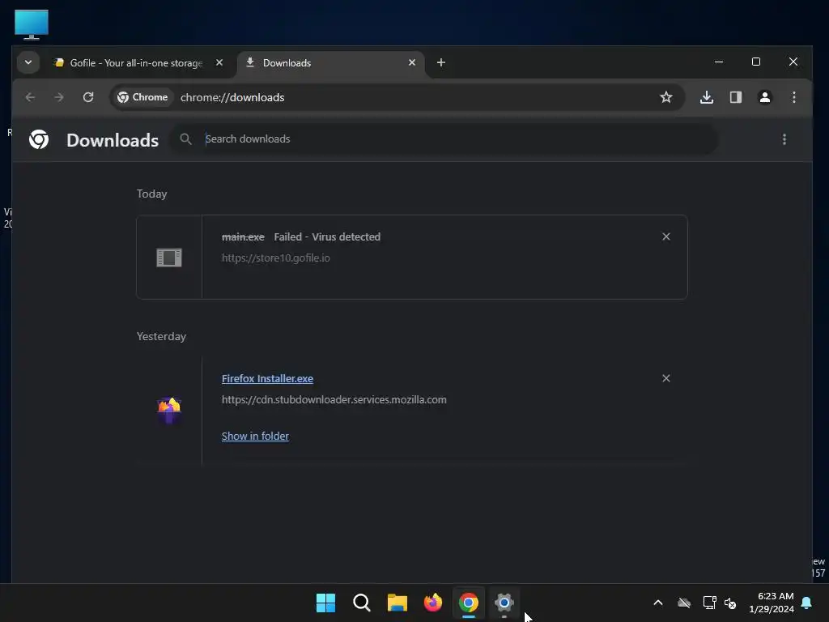Maximize the Chrome window
Screen dimensions: 829x622
pos(756,62)
